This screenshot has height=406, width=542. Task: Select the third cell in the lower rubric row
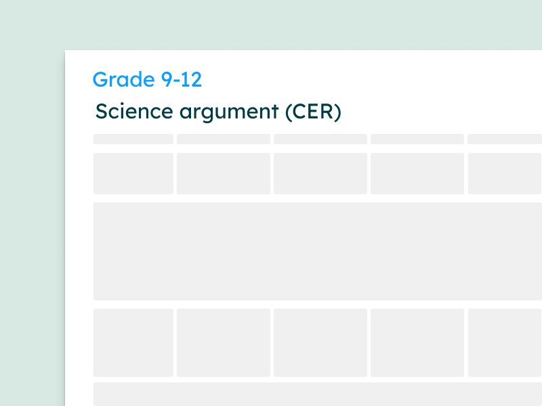click(x=320, y=342)
